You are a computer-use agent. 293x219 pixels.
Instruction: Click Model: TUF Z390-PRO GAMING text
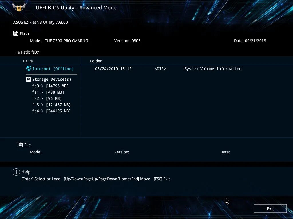click(x=59, y=41)
